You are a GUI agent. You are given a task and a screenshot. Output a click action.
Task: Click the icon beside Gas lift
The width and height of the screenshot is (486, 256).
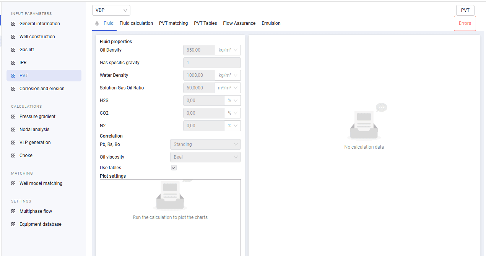(x=13, y=50)
